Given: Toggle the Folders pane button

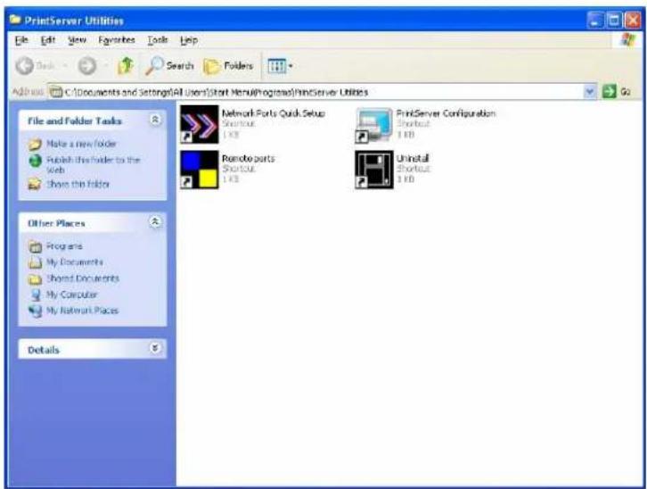Looking at the screenshot, I should pyautogui.click(x=228, y=66).
